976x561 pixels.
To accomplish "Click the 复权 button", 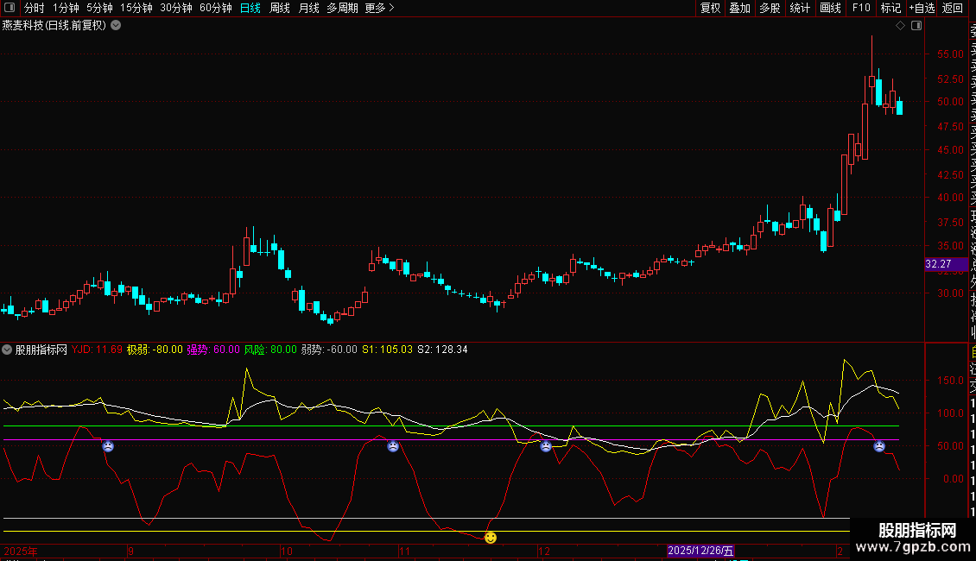I will click(x=710, y=8).
